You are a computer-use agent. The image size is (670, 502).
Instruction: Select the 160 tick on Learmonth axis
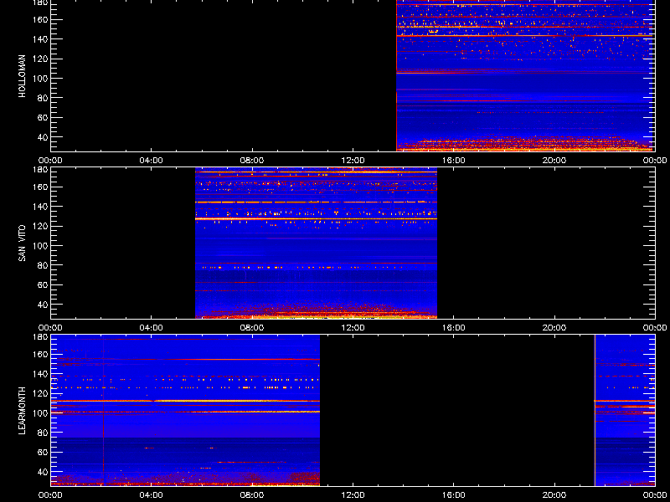pos(41,354)
